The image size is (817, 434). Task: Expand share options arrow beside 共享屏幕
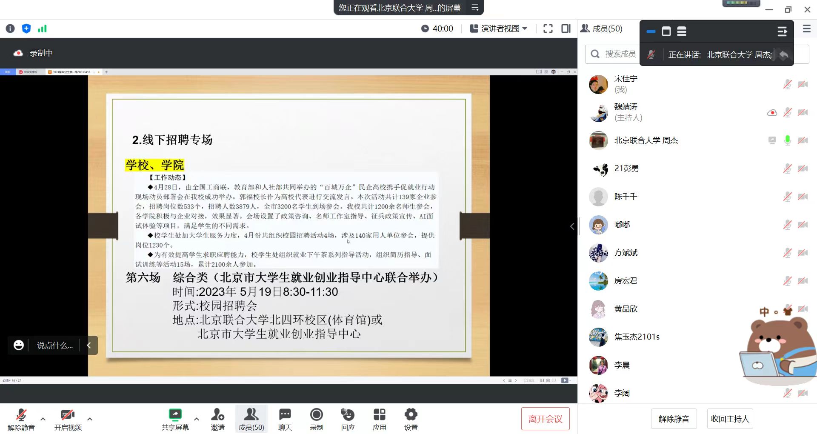click(x=197, y=419)
